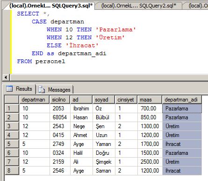Screen dimensions: 208x181
Task: Click the sicilno cell 0324
Action: tap(60, 153)
